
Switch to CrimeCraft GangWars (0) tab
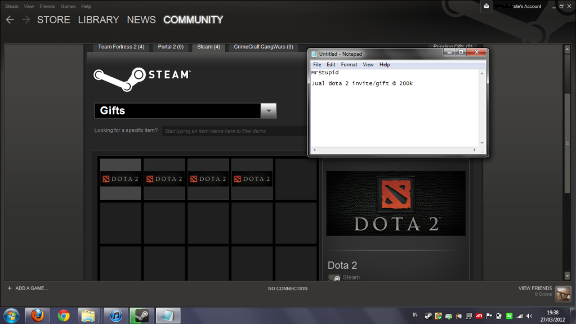click(264, 47)
